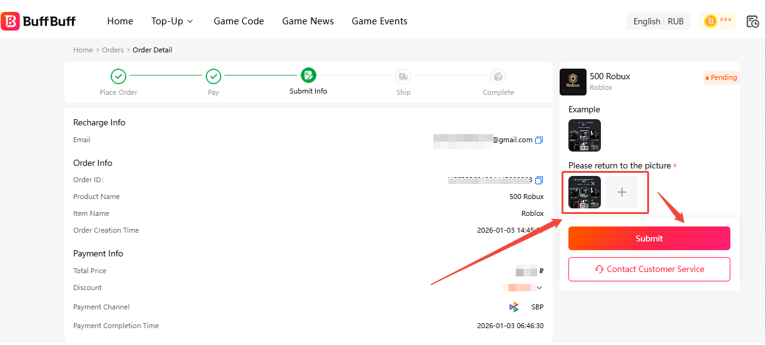
Task: Copy the email address with copy icon
Action: point(539,140)
